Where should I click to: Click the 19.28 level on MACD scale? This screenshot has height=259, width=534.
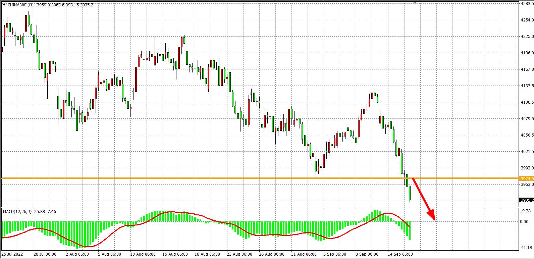pyautogui.click(x=525, y=211)
